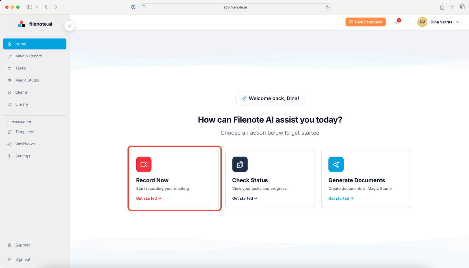The width and height of the screenshot is (469, 268).
Task: Go back with the browser back arrow
Action: (46, 7)
